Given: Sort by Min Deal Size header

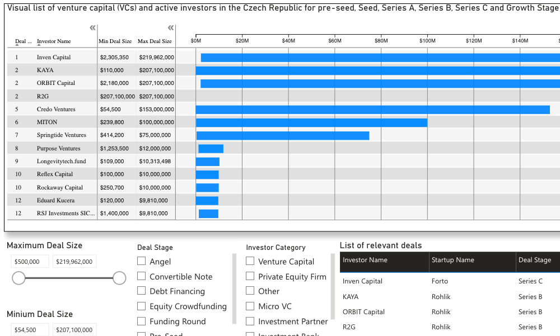Looking at the screenshot, I should click(115, 41).
